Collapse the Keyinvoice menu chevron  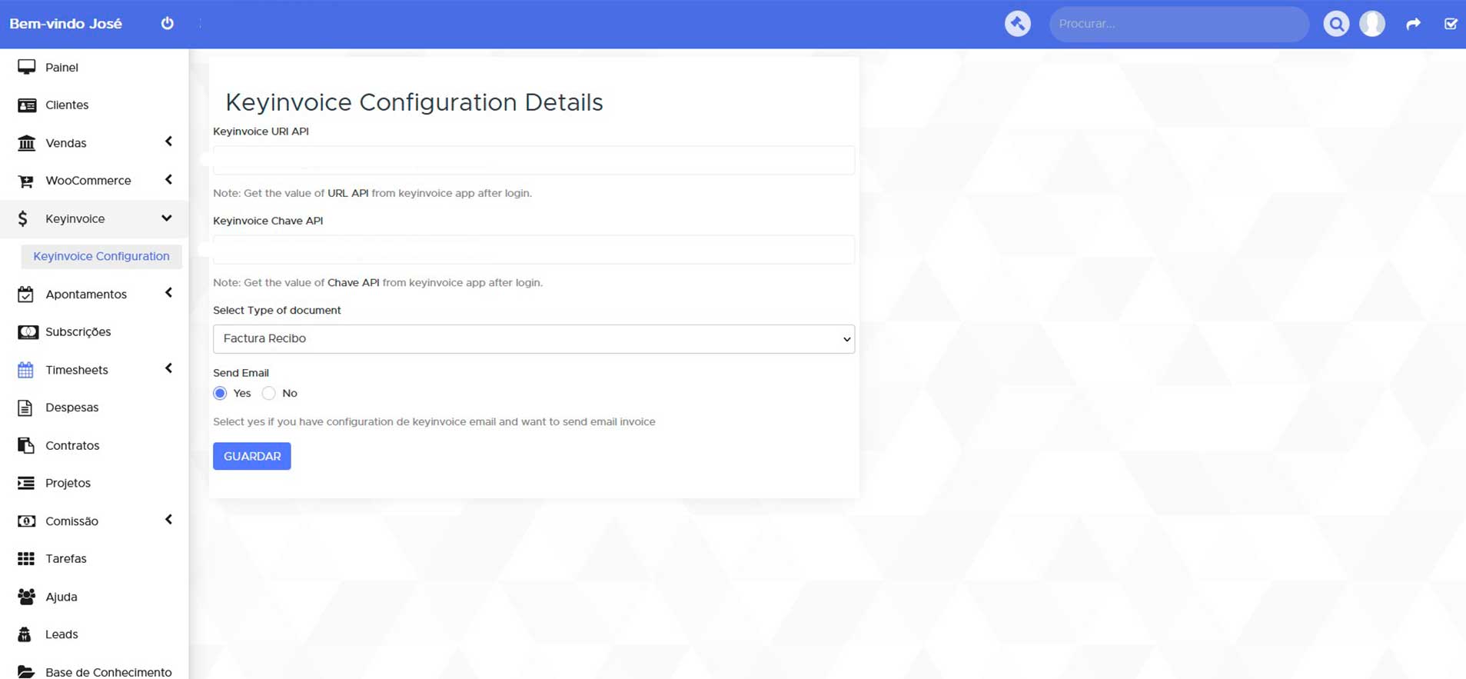coord(167,218)
